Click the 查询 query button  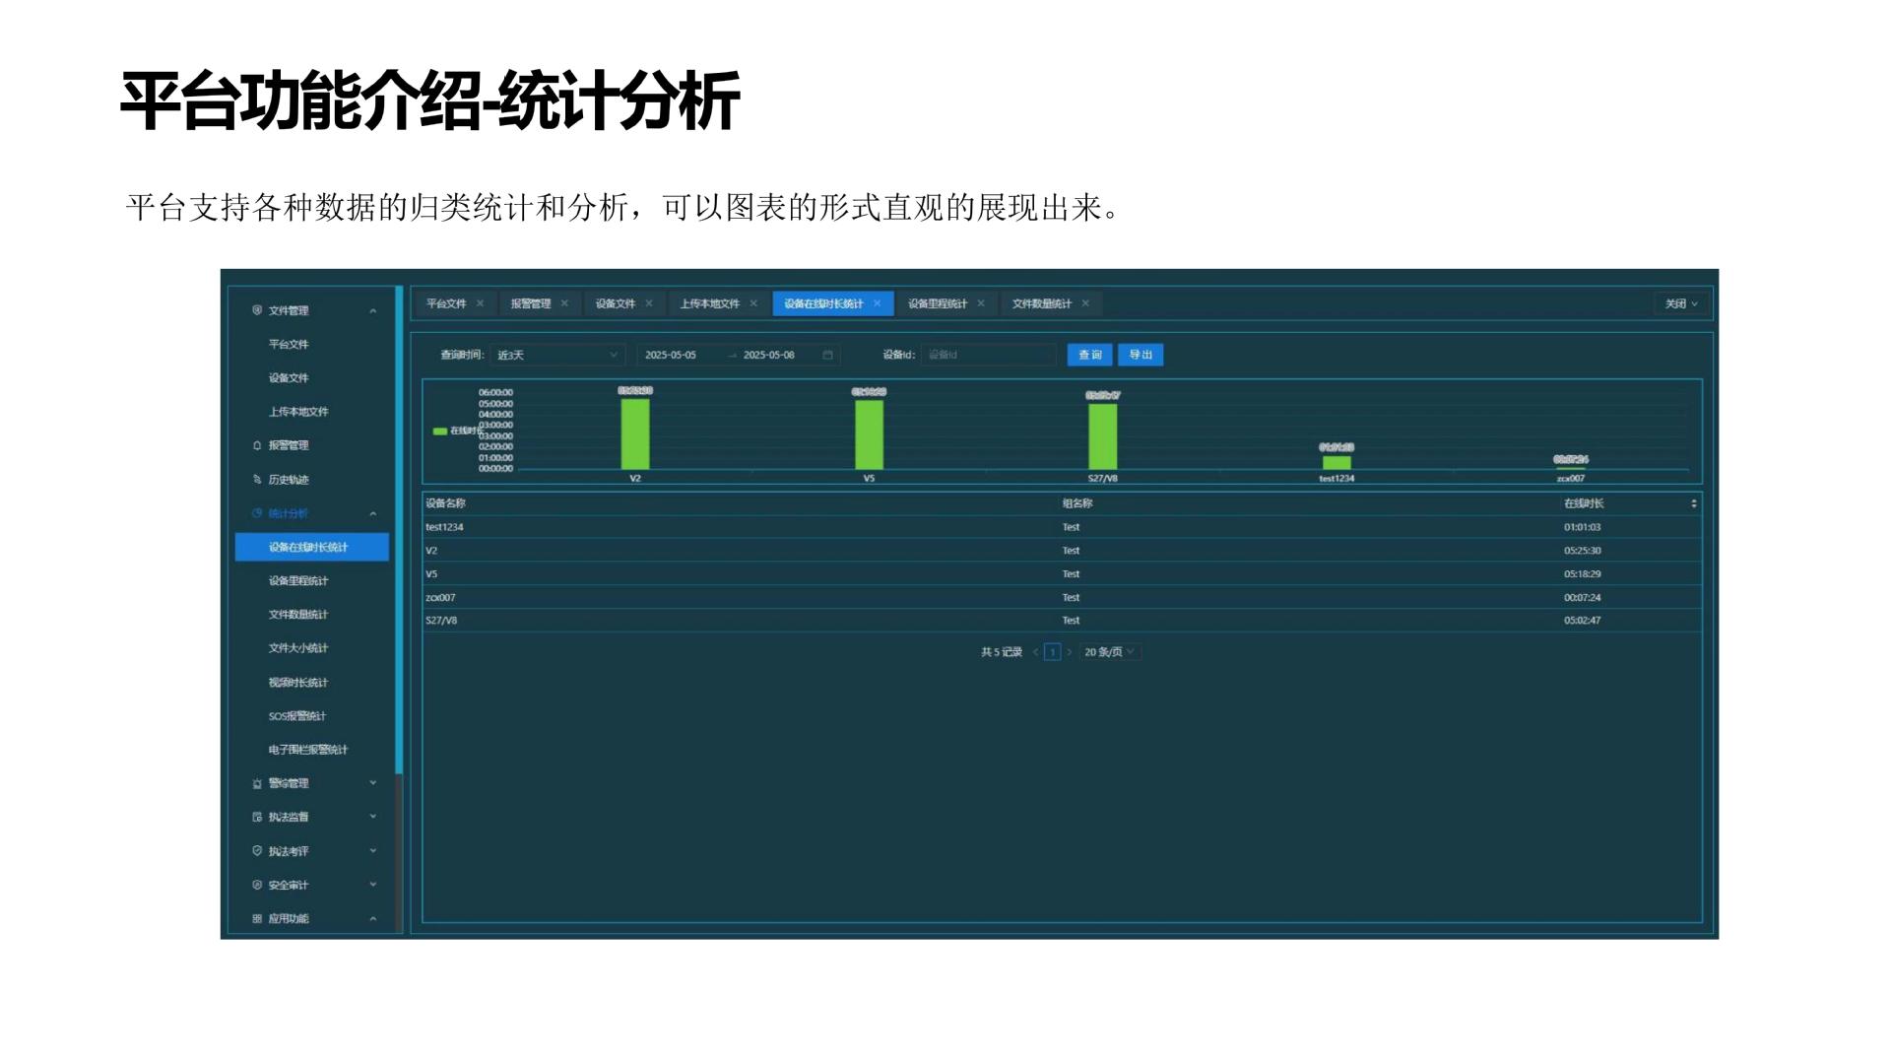pyautogui.click(x=1091, y=355)
